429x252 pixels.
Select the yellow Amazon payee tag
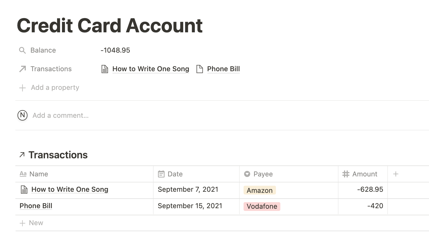coord(259,190)
